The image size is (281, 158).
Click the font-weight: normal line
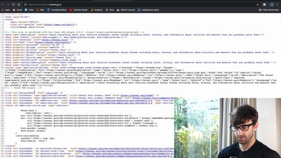pyautogui.click(x=34, y=128)
